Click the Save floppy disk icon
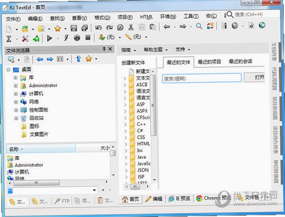Viewport: 285px width, 217px height. click(x=73, y=28)
